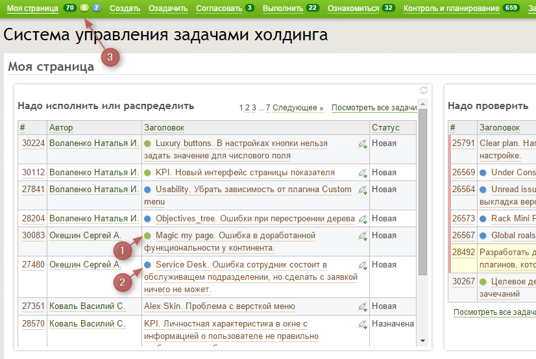The height and width of the screenshot is (359, 536).
Task: Go to page 2 of tasks list
Action: point(247,108)
